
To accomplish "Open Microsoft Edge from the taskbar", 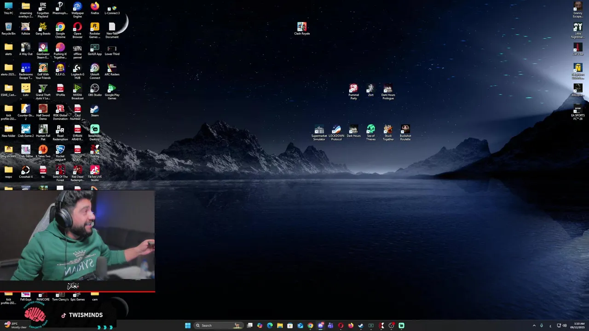I will click(x=270, y=325).
